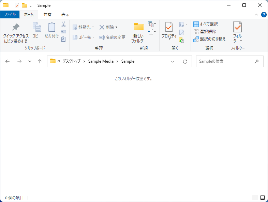268x202 pixels.
Task: Refresh the address bar location
Action: coord(185,61)
